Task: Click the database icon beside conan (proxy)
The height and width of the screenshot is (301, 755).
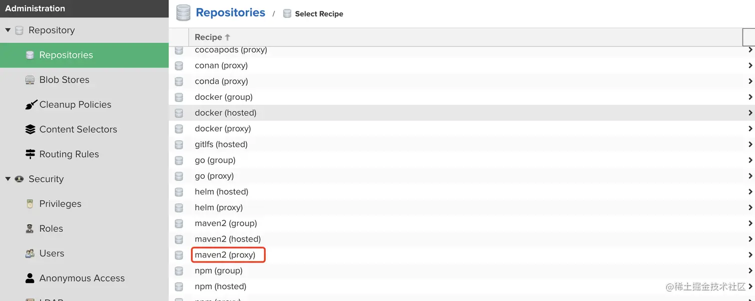Action: pyautogui.click(x=179, y=66)
